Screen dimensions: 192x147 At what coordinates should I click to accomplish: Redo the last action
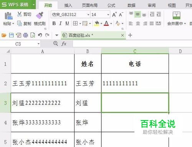[x=47, y=35]
